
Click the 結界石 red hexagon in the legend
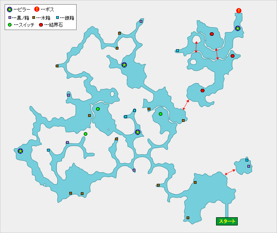[41, 25]
